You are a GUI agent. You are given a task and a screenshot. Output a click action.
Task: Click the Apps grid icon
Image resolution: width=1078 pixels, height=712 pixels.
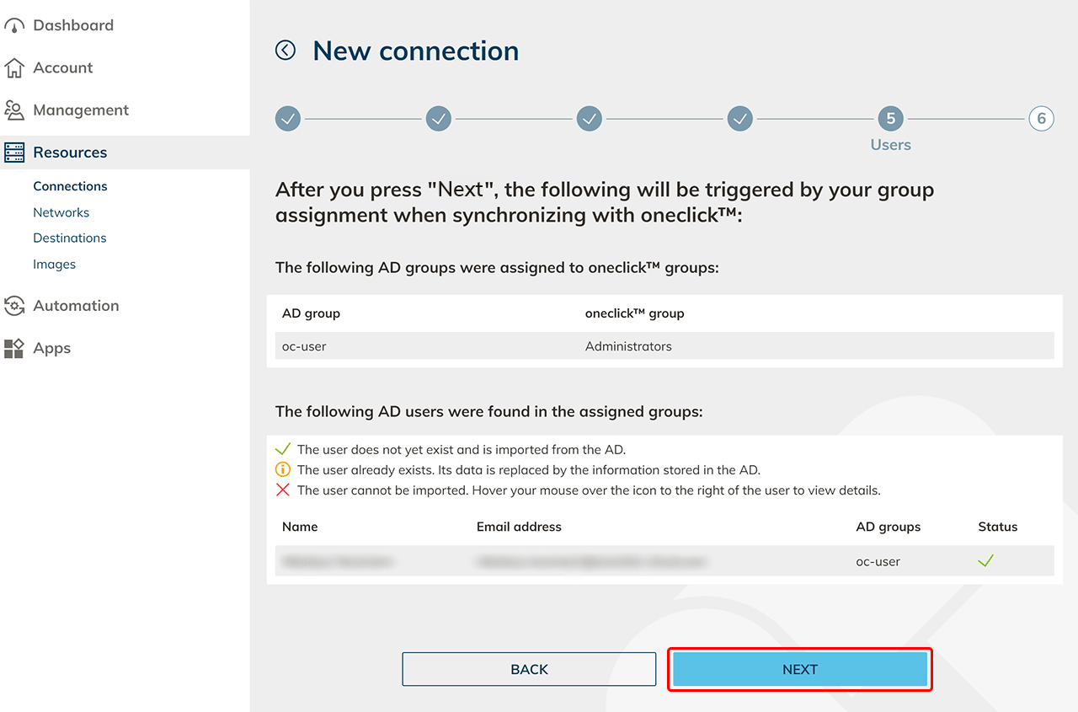pos(14,349)
